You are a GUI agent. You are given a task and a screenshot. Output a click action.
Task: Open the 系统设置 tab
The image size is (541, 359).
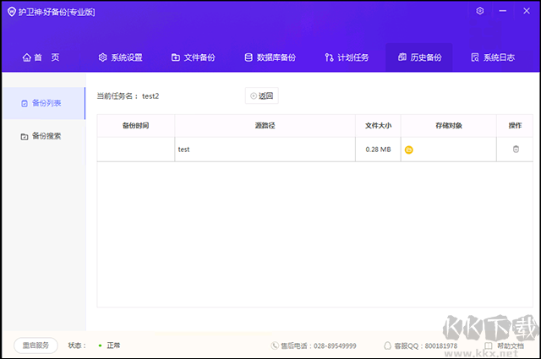coord(120,57)
